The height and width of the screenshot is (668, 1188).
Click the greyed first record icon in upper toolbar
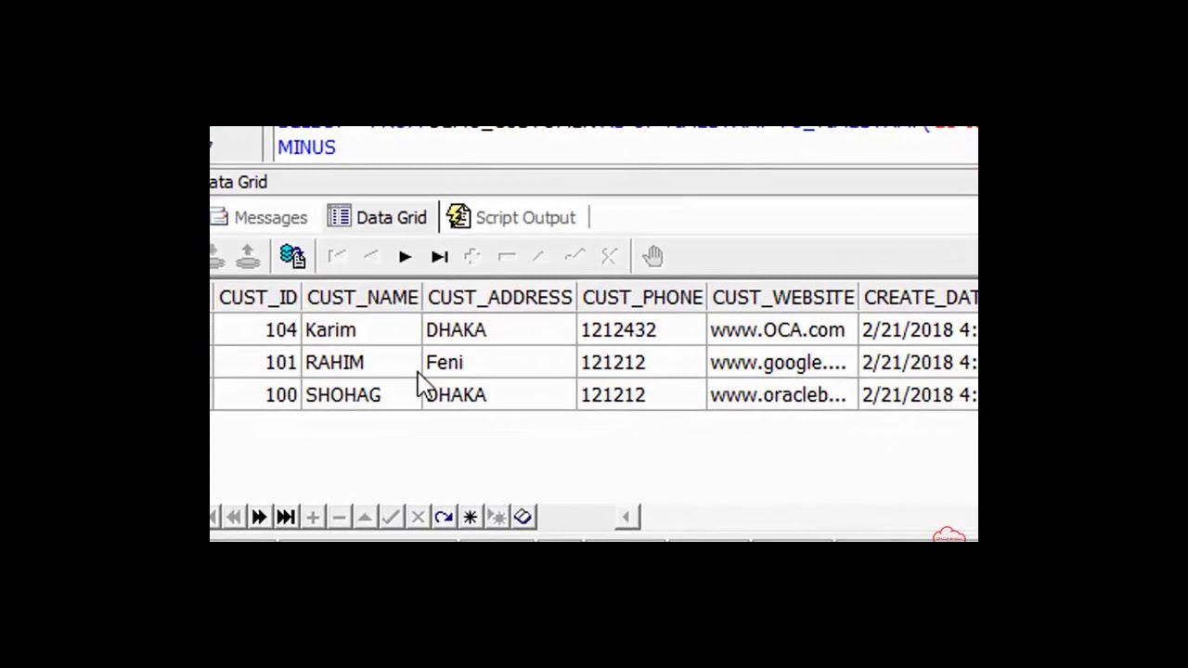pyautogui.click(x=336, y=257)
